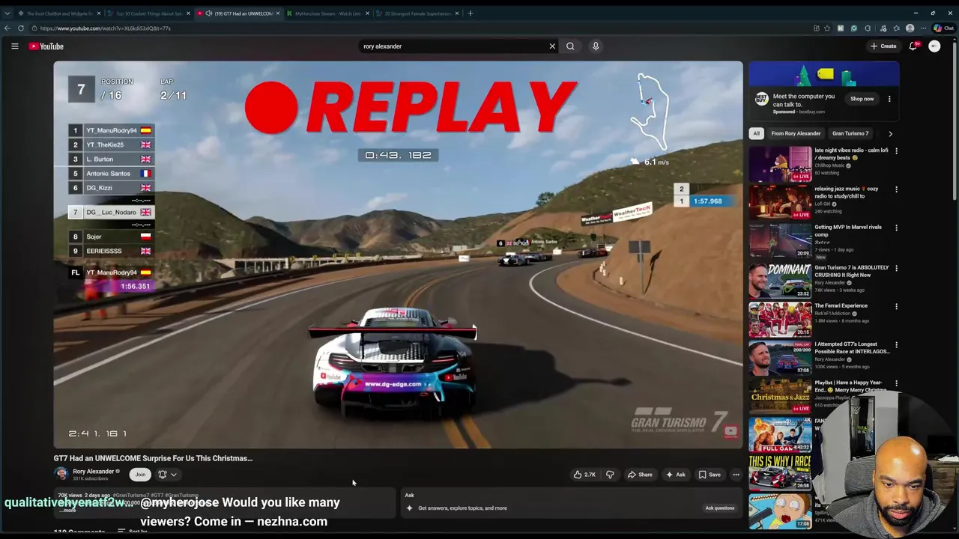Open The Ferrari Experience video title
Viewport: 959px width, 539px height.
pyautogui.click(x=841, y=305)
